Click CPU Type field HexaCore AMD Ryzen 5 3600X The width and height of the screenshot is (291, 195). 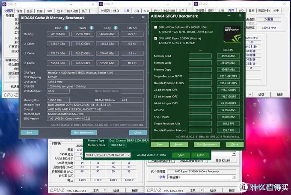pyautogui.click(x=95, y=73)
